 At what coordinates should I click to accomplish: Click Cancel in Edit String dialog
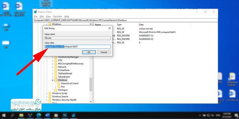[x=104, y=52]
